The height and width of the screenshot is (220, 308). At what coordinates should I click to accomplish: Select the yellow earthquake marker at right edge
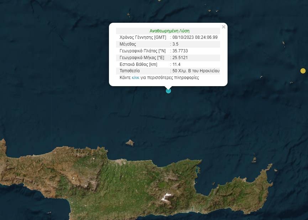tap(303, 71)
